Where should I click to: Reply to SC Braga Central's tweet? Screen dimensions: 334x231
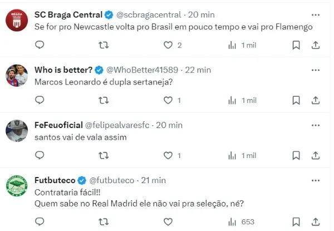(x=40, y=45)
